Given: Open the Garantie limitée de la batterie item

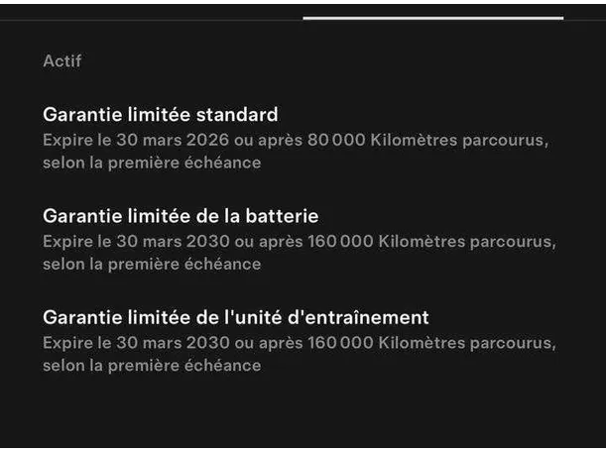Looking at the screenshot, I should pos(181,216).
